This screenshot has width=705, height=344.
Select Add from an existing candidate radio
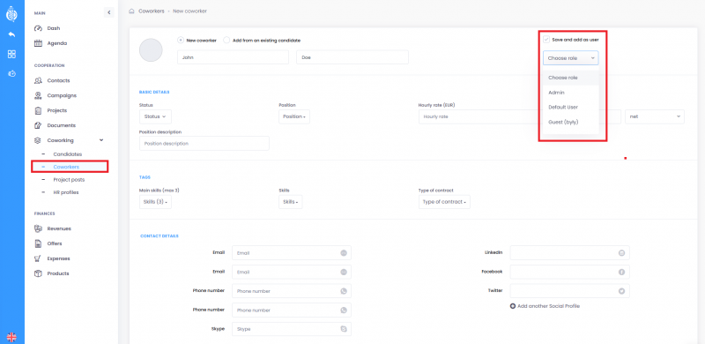point(226,40)
